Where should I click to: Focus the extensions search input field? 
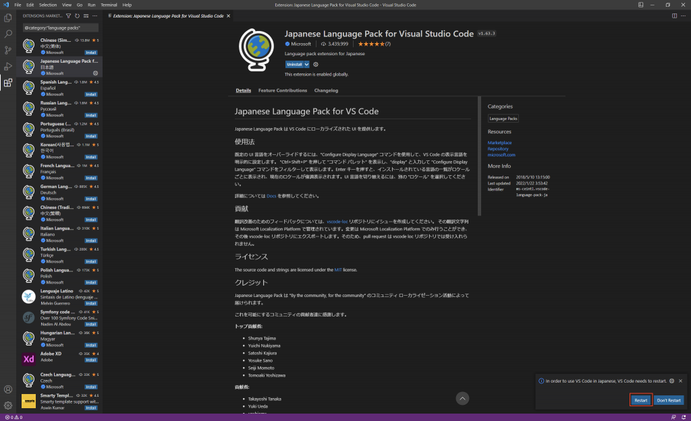60,28
